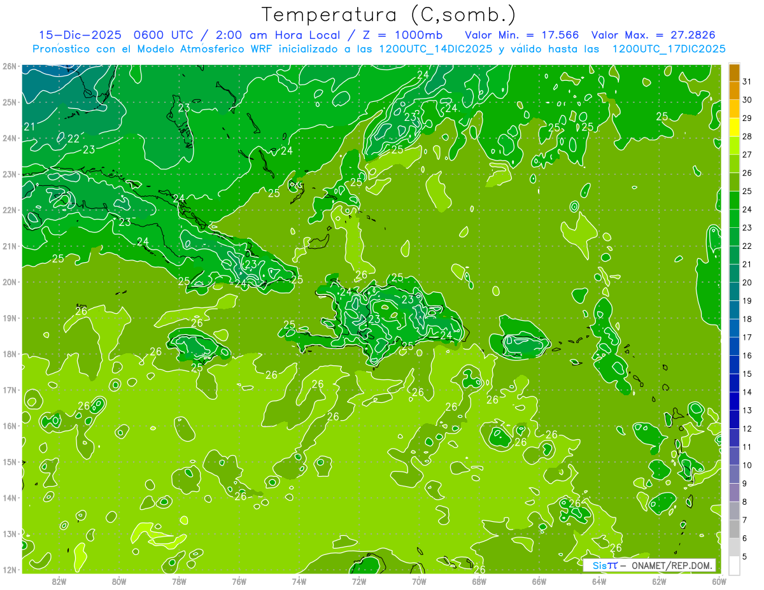Click the yellow colorbar swatch between 28 and 29

tap(734, 127)
